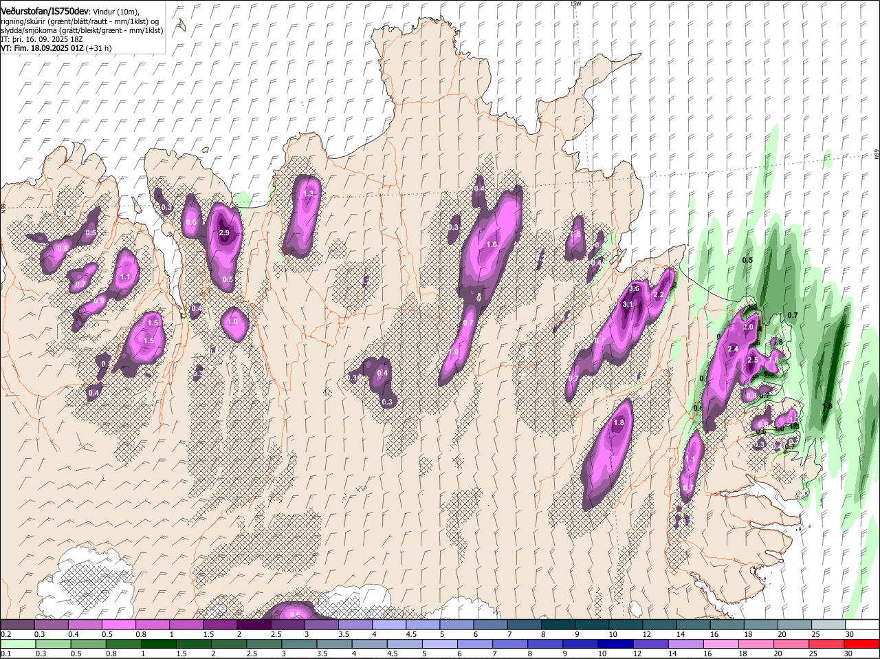Click the Veðurstofan/IS750dev map title
Viewport: 880px width, 659px height.
click(x=45, y=12)
